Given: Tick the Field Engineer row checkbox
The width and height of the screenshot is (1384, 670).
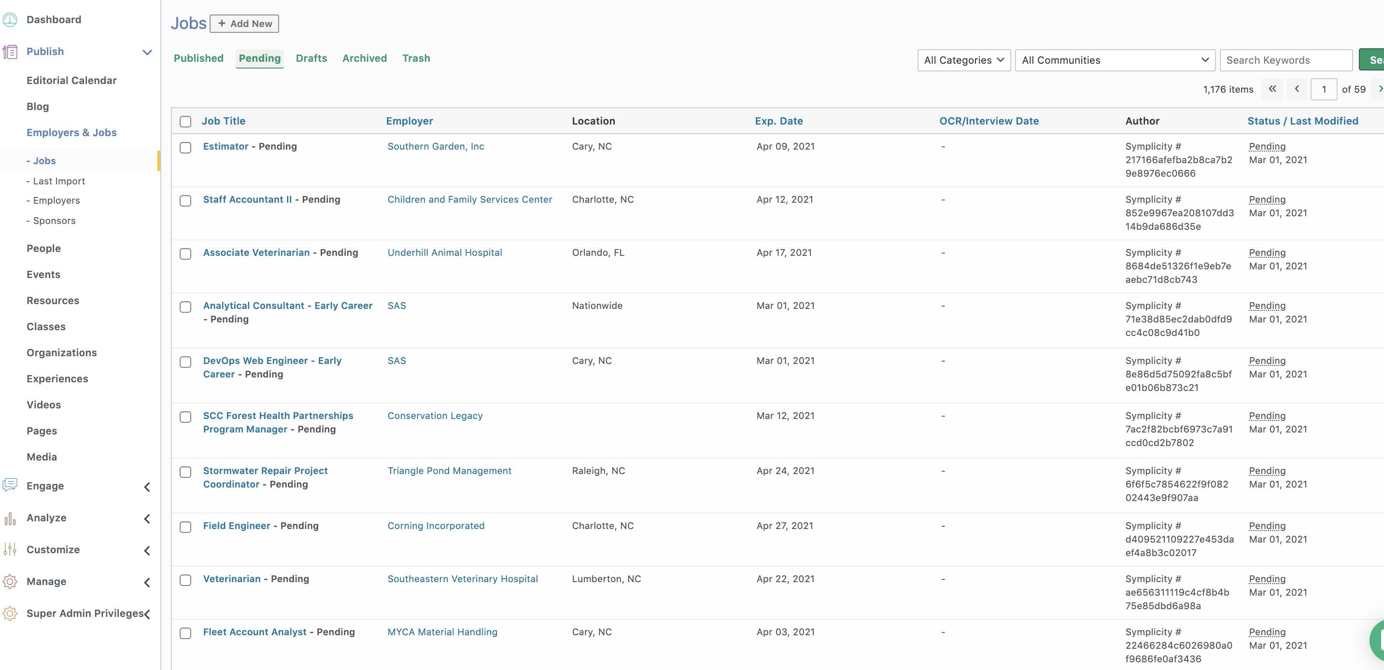Looking at the screenshot, I should point(185,527).
